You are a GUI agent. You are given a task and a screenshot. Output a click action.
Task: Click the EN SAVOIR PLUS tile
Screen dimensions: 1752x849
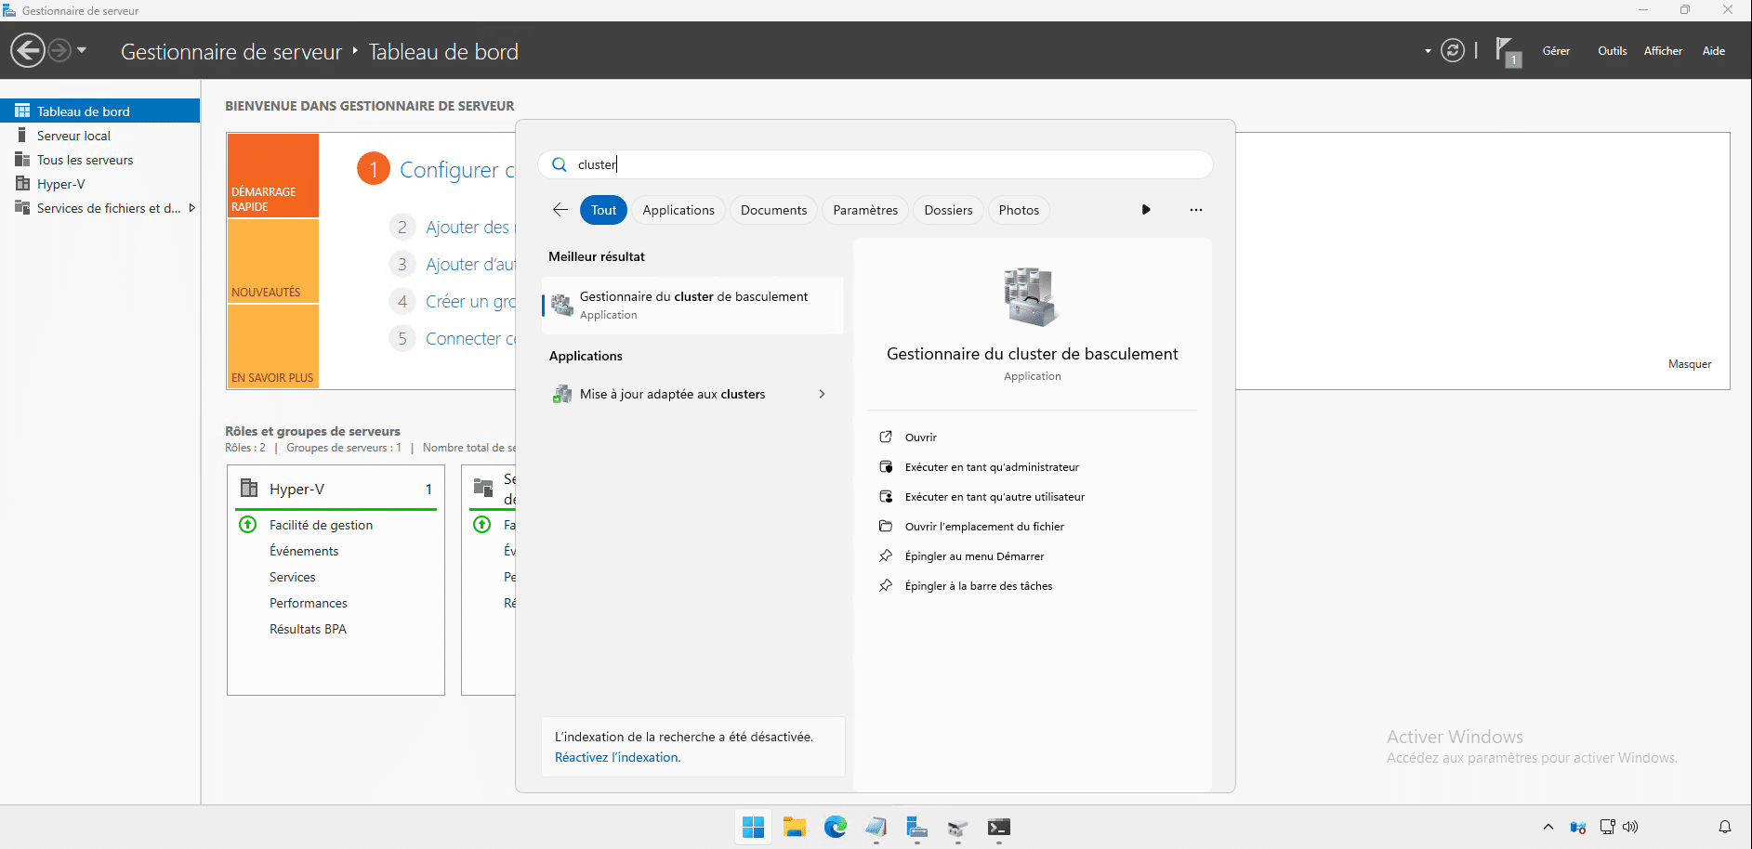273,346
